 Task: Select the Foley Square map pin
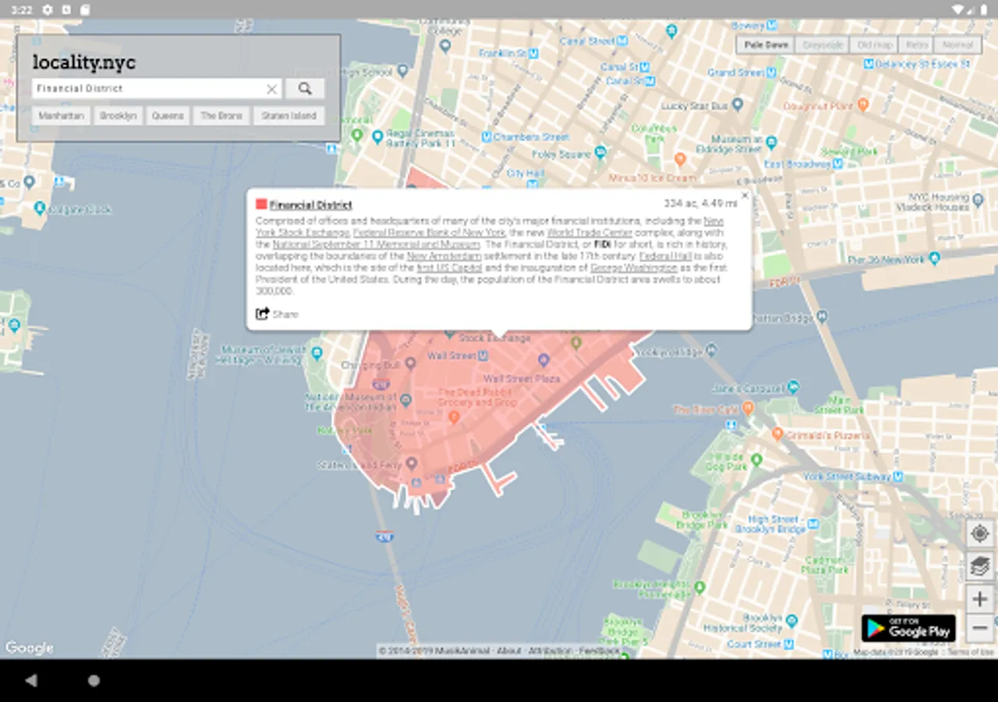click(x=602, y=154)
